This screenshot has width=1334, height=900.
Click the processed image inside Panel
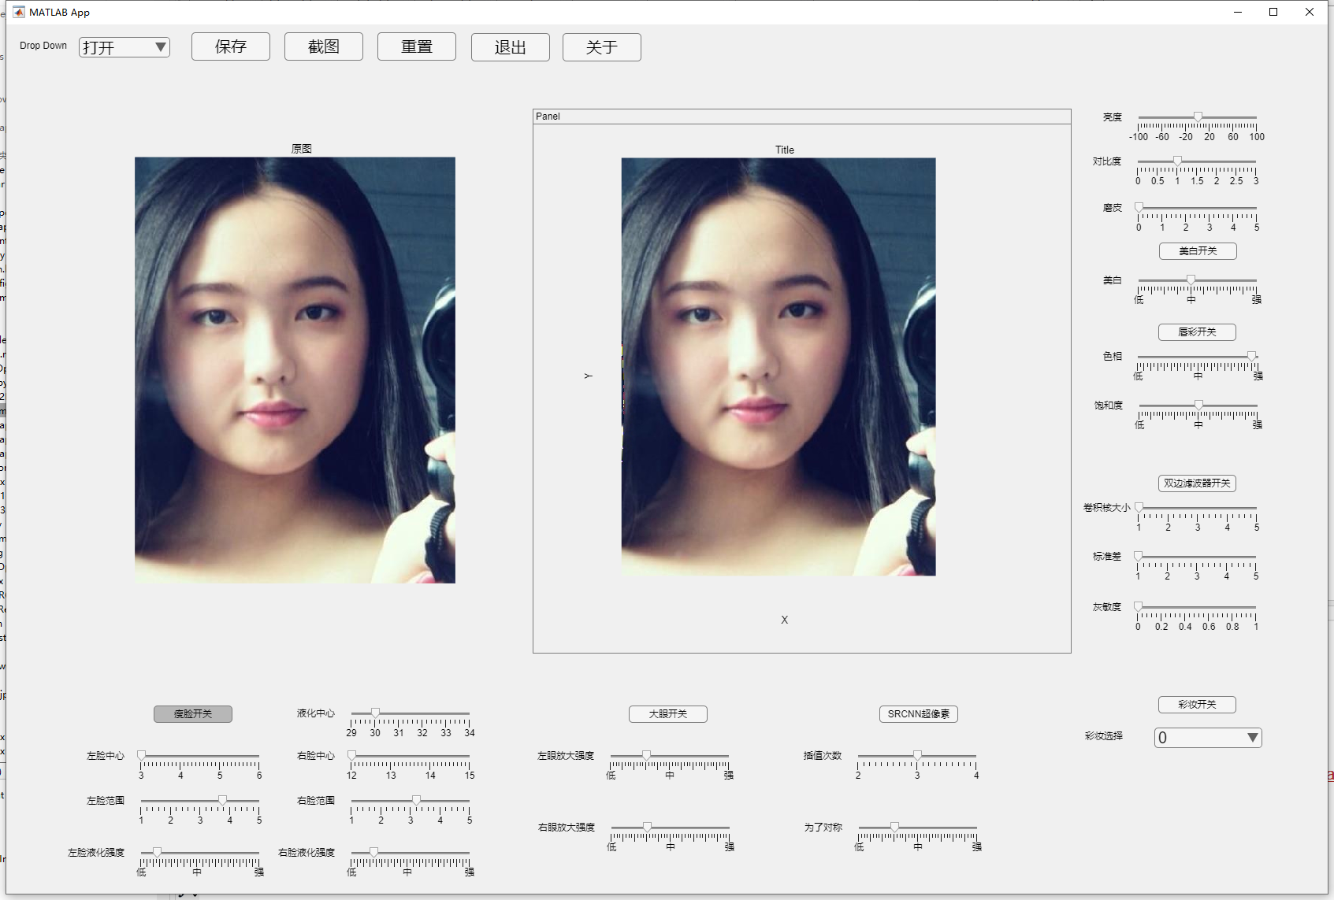778,367
